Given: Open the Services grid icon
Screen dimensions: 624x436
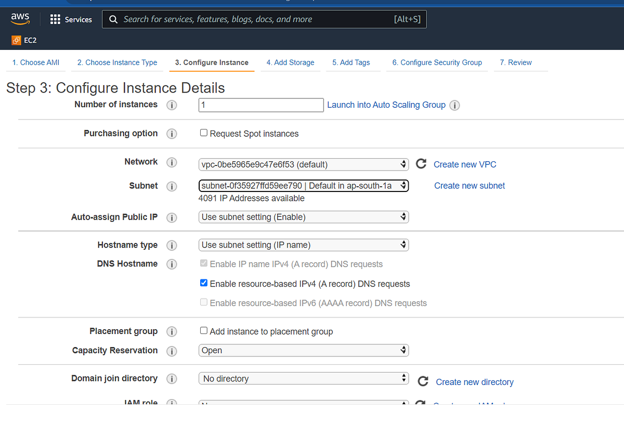Looking at the screenshot, I should [55, 19].
